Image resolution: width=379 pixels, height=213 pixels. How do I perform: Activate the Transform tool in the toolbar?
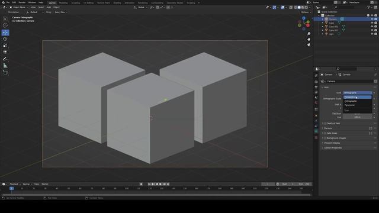pos(5,51)
